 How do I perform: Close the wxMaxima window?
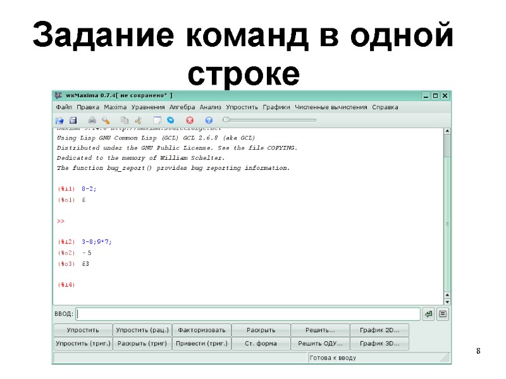point(445,96)
